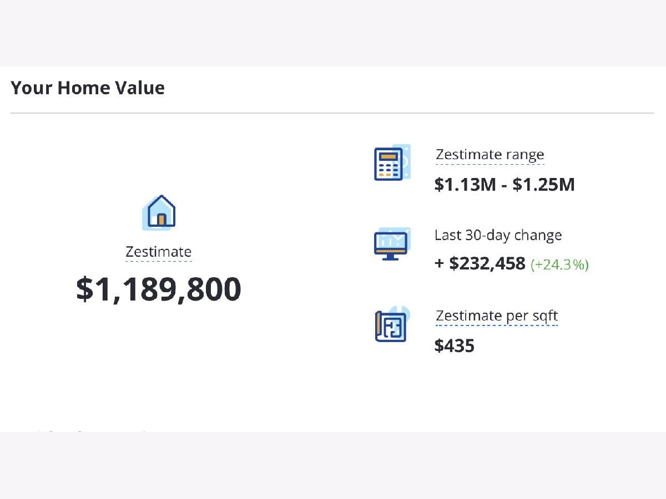The height and width of the screenshot is (499, 666).
Task: Click the $435 per sqft value
Action: 455,346
